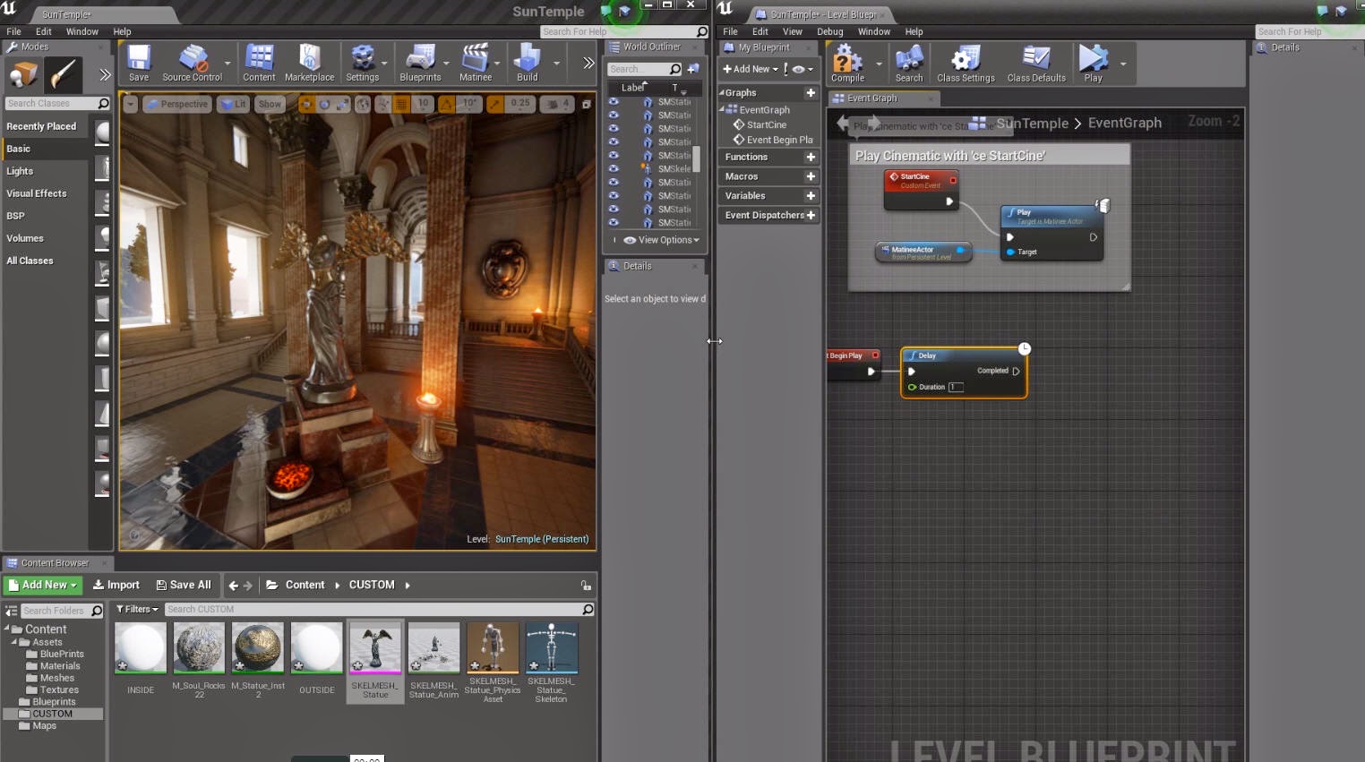Toggle grid snapping in viewport
This screenshot has height=762, width=1365.
pos(401,105)
